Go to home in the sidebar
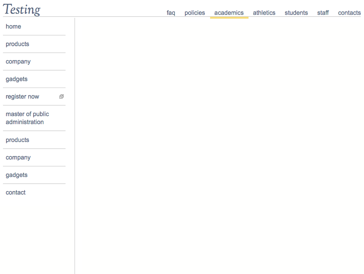 (13, 27)
